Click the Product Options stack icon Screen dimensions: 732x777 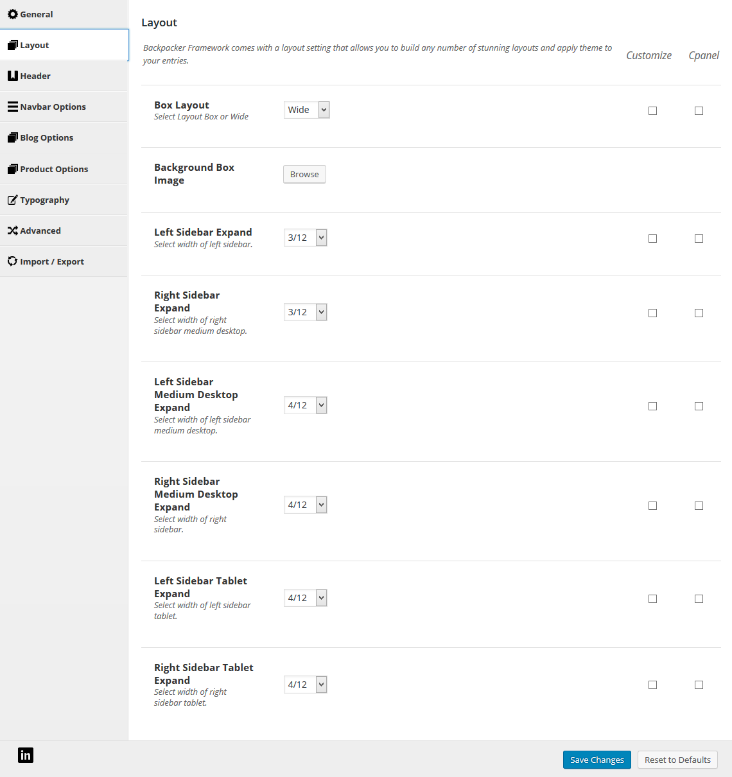click(13, 169)
